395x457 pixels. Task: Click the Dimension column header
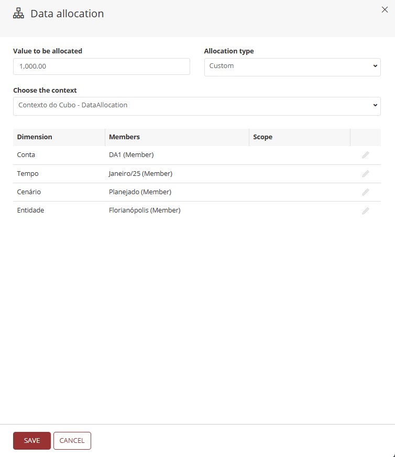click(35, 137)
